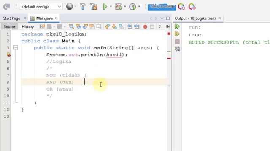Jump to the yellow warning mark in the stripe
Image resolution: width=270 pixels, height=151 pixels.
click(169, 51)
